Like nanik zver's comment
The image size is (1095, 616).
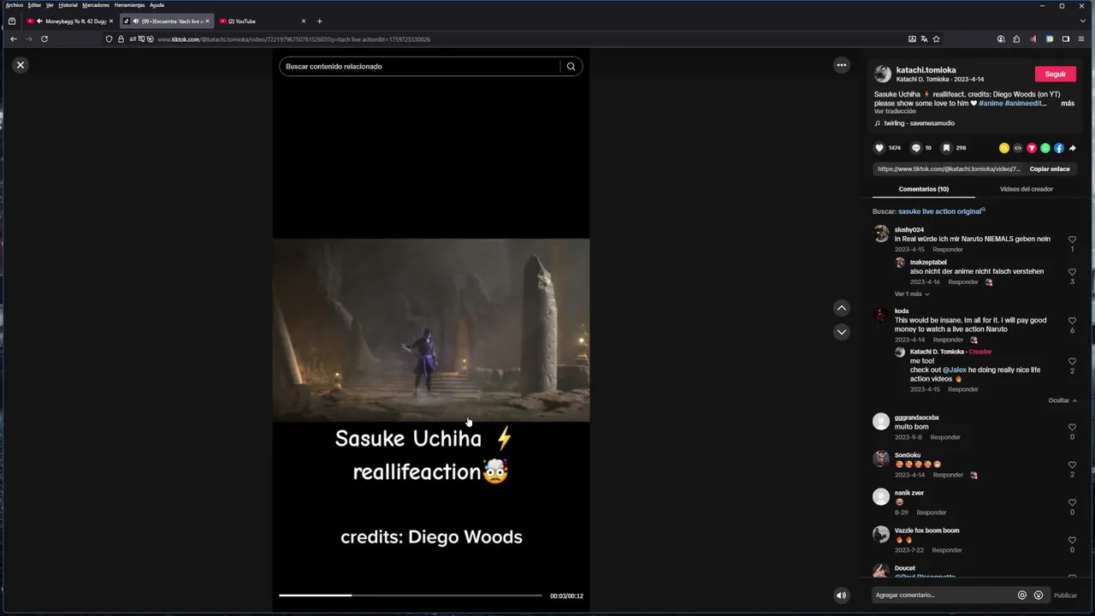[x=1072, y=503]
